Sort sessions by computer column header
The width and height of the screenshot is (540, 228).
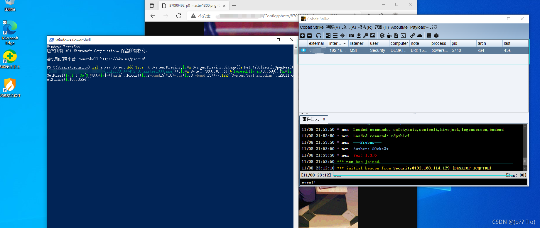tap(399, 43)
